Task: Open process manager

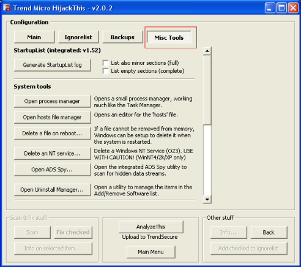Action: (52, 101)
